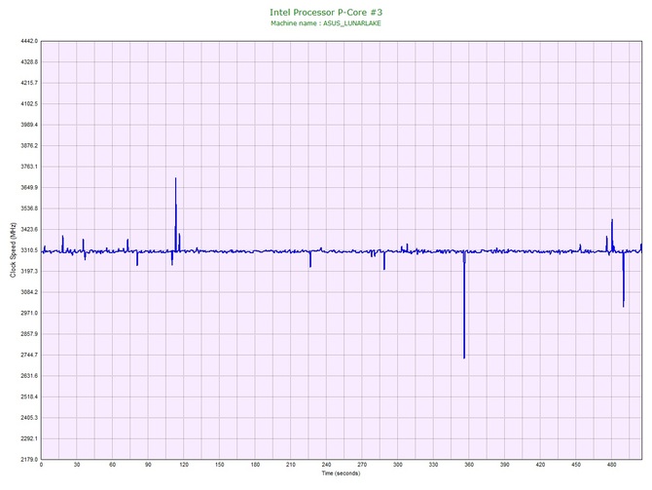Click the 3084.2 y-axis value
The width and height of the screenshot is (652, 490).
(x=29, y=292)
